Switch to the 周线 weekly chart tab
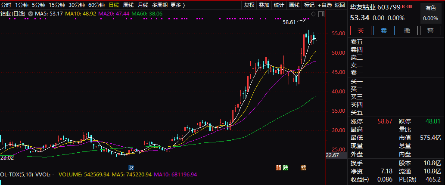445x185 pixels. tap(128, 5)
